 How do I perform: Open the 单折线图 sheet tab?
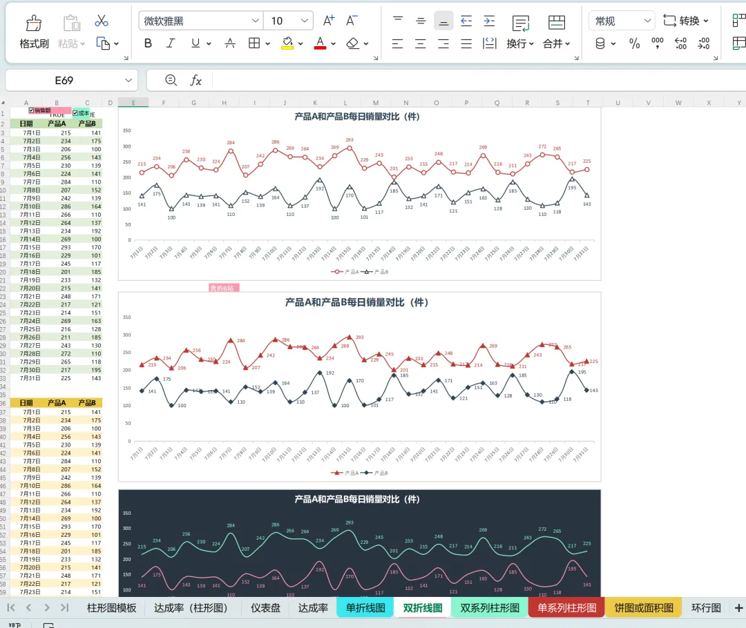(x=365, y=607)
